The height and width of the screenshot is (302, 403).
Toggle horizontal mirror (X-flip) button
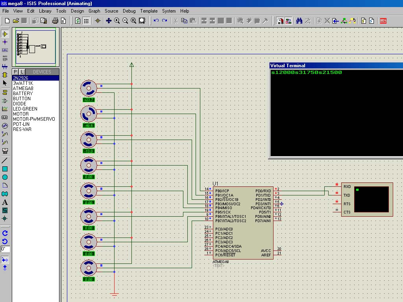click(x=5, y=260)
